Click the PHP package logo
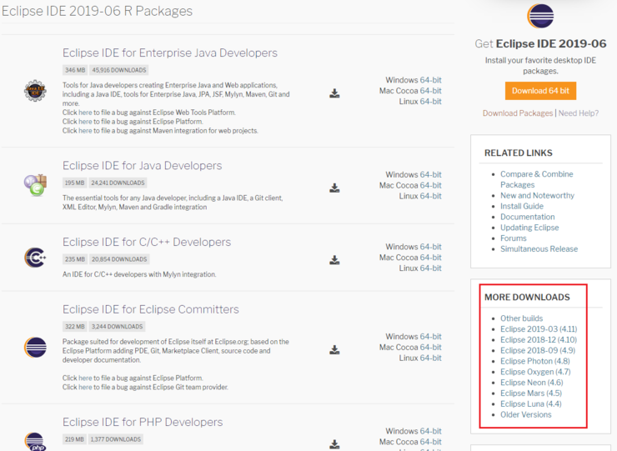 coord(35,442)
